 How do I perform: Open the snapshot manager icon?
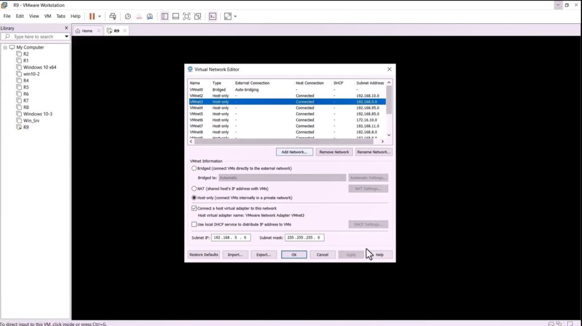click(150, 16)
